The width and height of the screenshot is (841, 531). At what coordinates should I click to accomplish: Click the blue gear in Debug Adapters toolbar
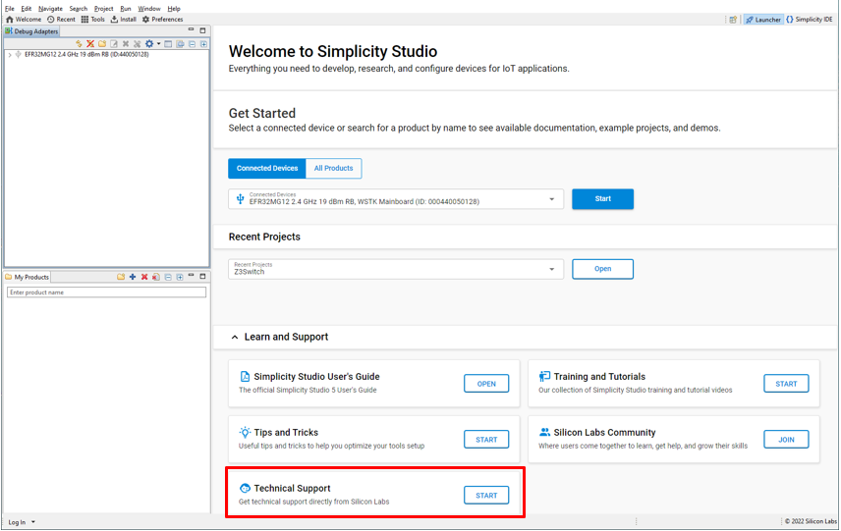[149, 43]
